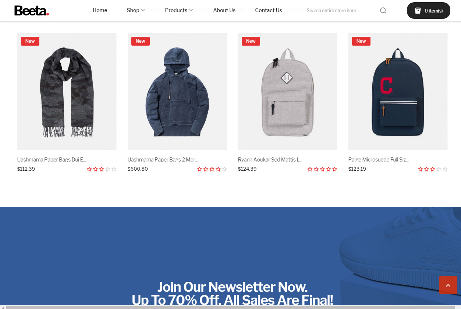
Task: Click the Beeta logo
Action: point(32,11)
